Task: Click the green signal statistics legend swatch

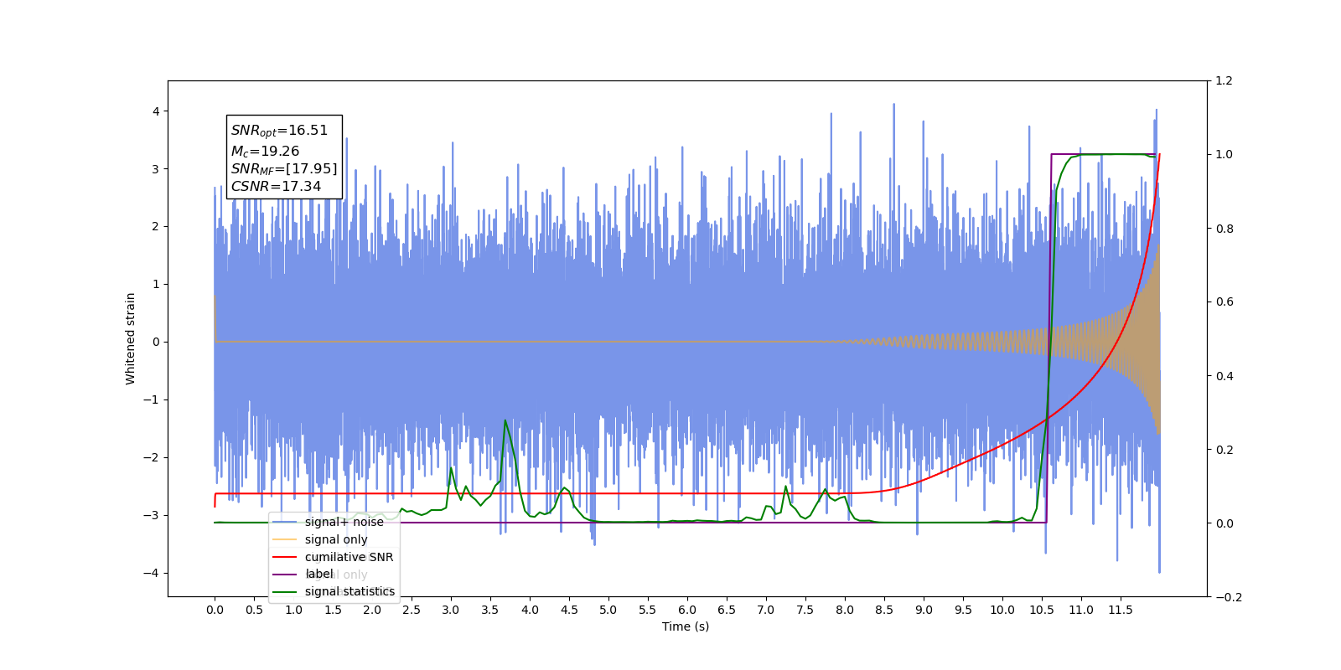Action: [285, 592]
